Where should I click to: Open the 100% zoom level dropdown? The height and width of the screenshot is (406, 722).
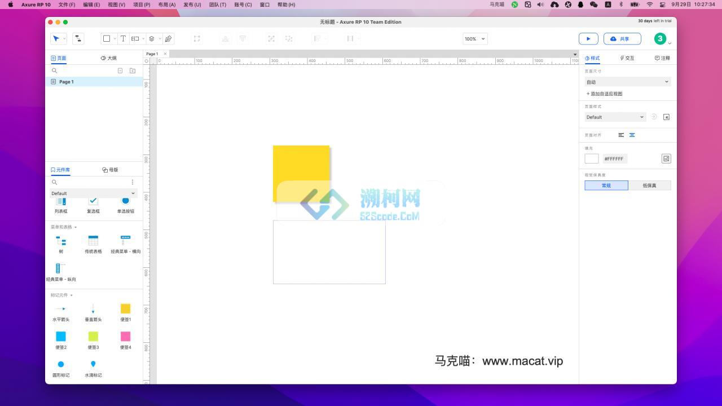tap(475, 38)
